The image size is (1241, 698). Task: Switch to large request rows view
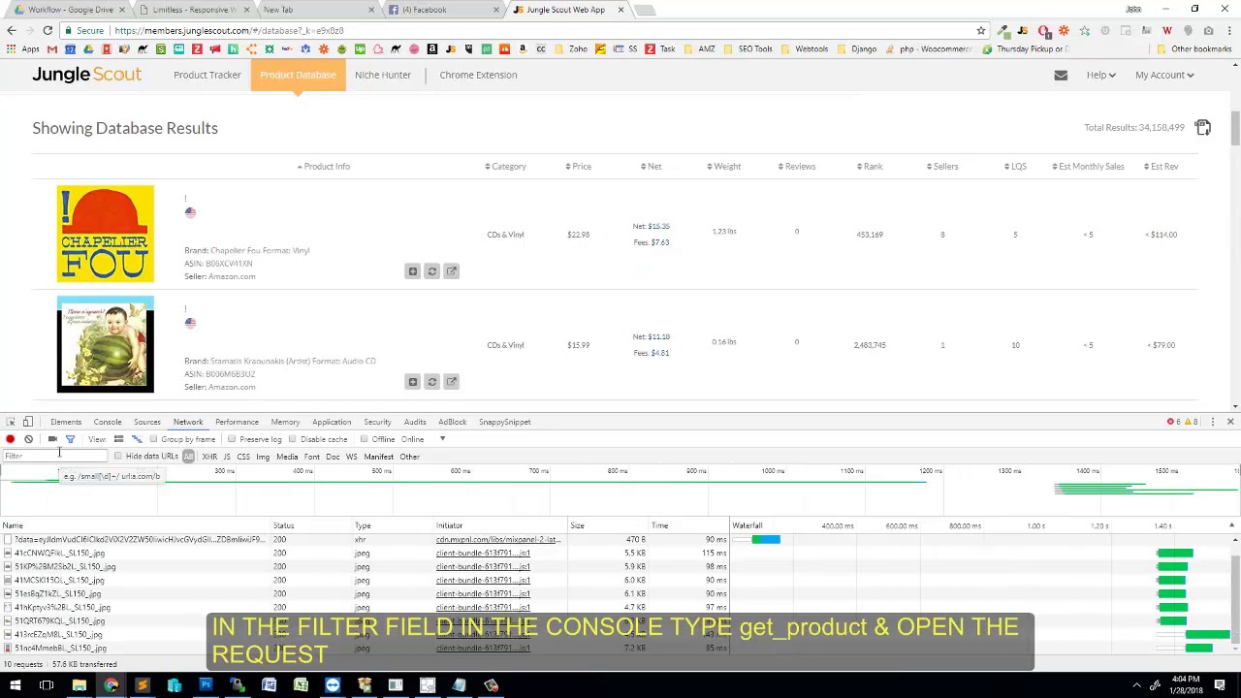tap(118, 439)
